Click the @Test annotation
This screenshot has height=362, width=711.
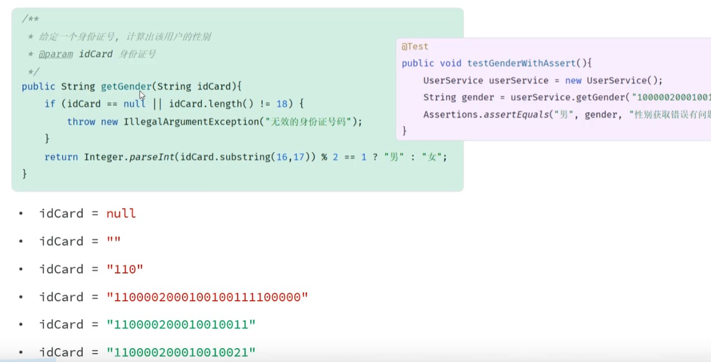click(415, 47)
